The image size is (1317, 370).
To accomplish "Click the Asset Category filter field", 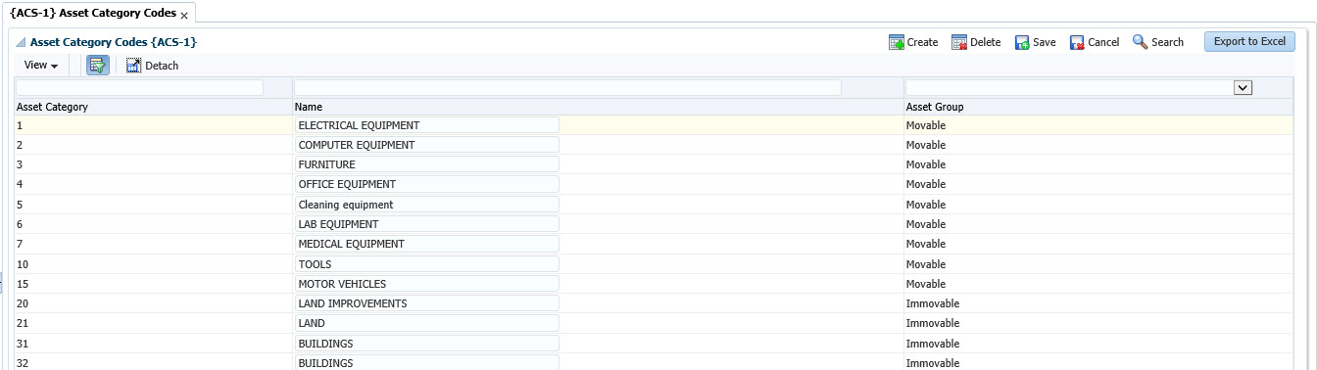I will [140, 88].
